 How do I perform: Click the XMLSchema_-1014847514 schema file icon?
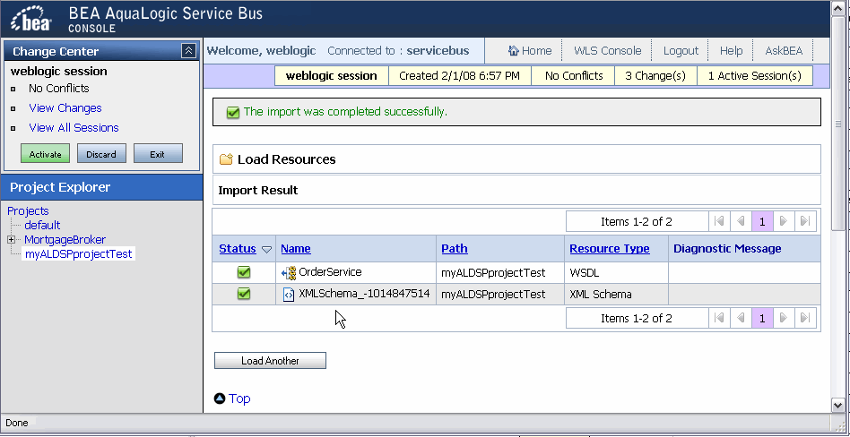tap(289, 295)
